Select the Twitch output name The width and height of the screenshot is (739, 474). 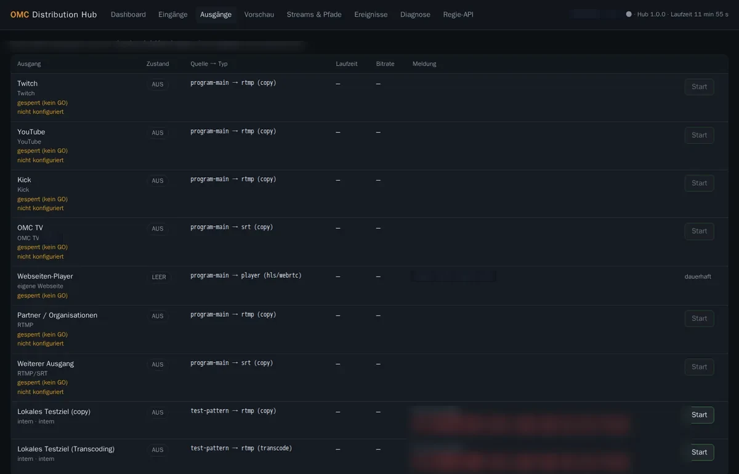[x=27, y=84]
